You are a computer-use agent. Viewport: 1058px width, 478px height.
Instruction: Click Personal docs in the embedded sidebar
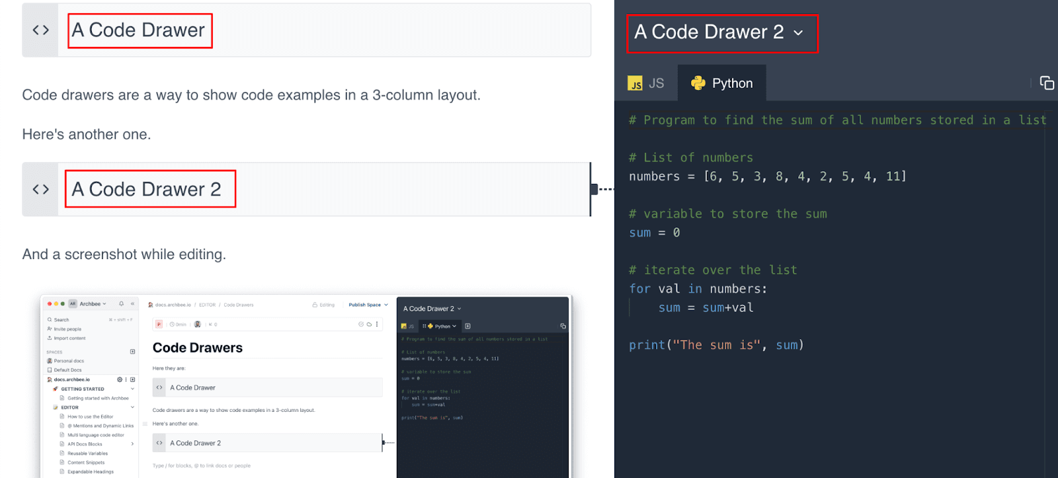coord(65,361)
